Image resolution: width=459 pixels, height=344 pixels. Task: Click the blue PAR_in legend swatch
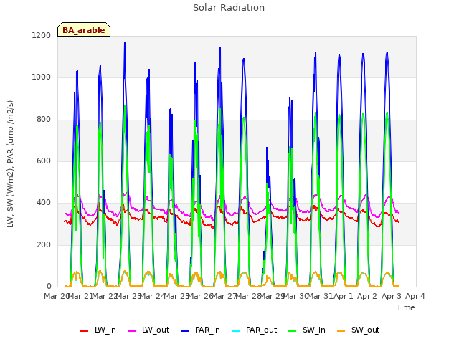(x=185, y=331)
